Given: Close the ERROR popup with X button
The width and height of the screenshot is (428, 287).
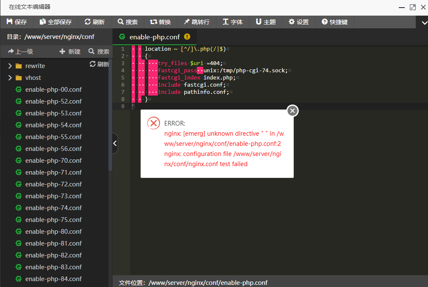Looking at the screenshot, I should pyautogui.click(x=293, y=111).
